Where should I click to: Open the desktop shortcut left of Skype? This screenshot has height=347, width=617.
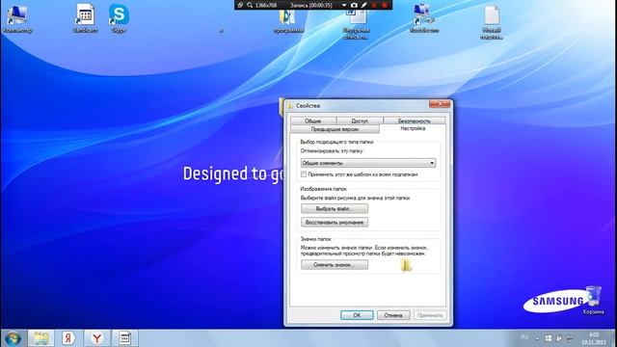click(x=85, y=18)
